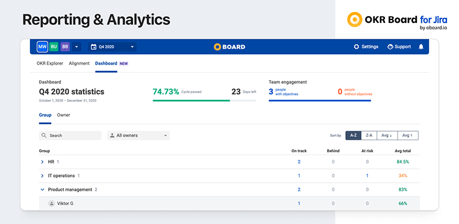
Task: Click the blue team engagement bar
Action: point(320,101)
